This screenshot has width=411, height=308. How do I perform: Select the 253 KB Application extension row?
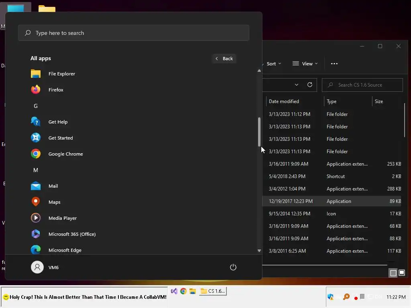[332, 164]
